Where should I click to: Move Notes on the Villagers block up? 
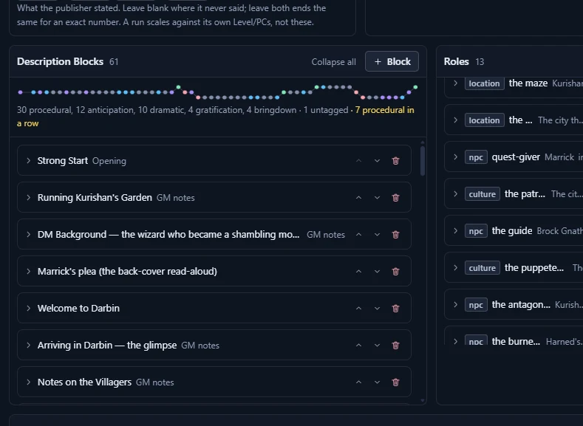point(359,382)
